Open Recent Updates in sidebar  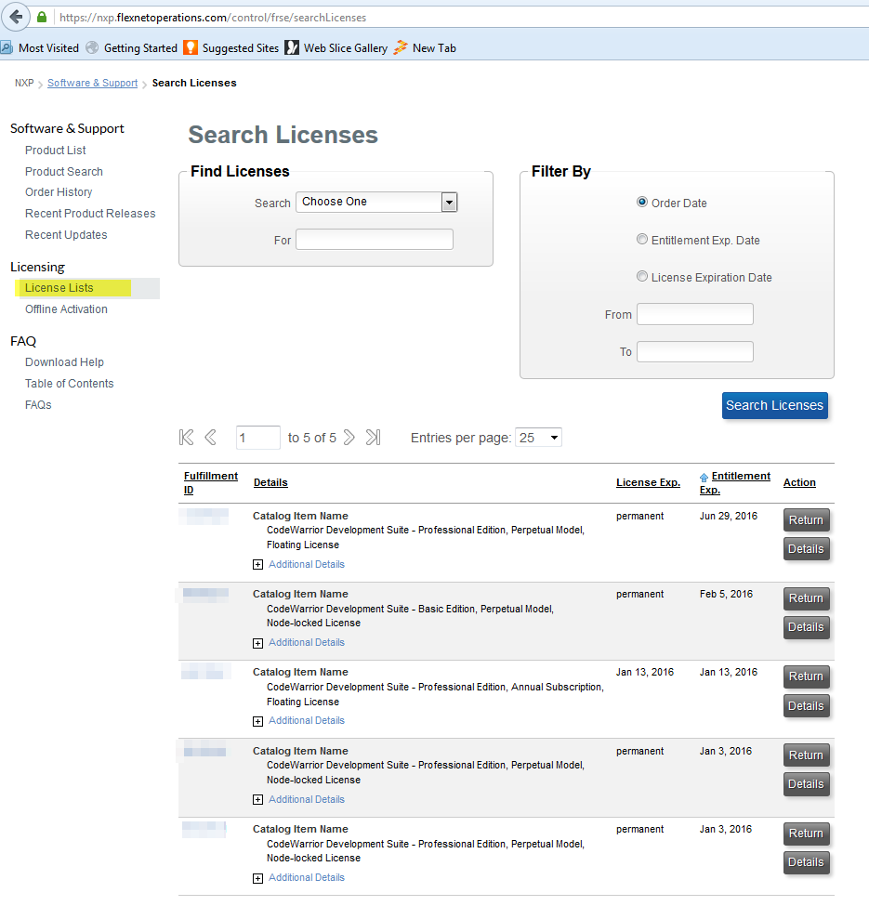pyautogui.click(x=66, y=234)
